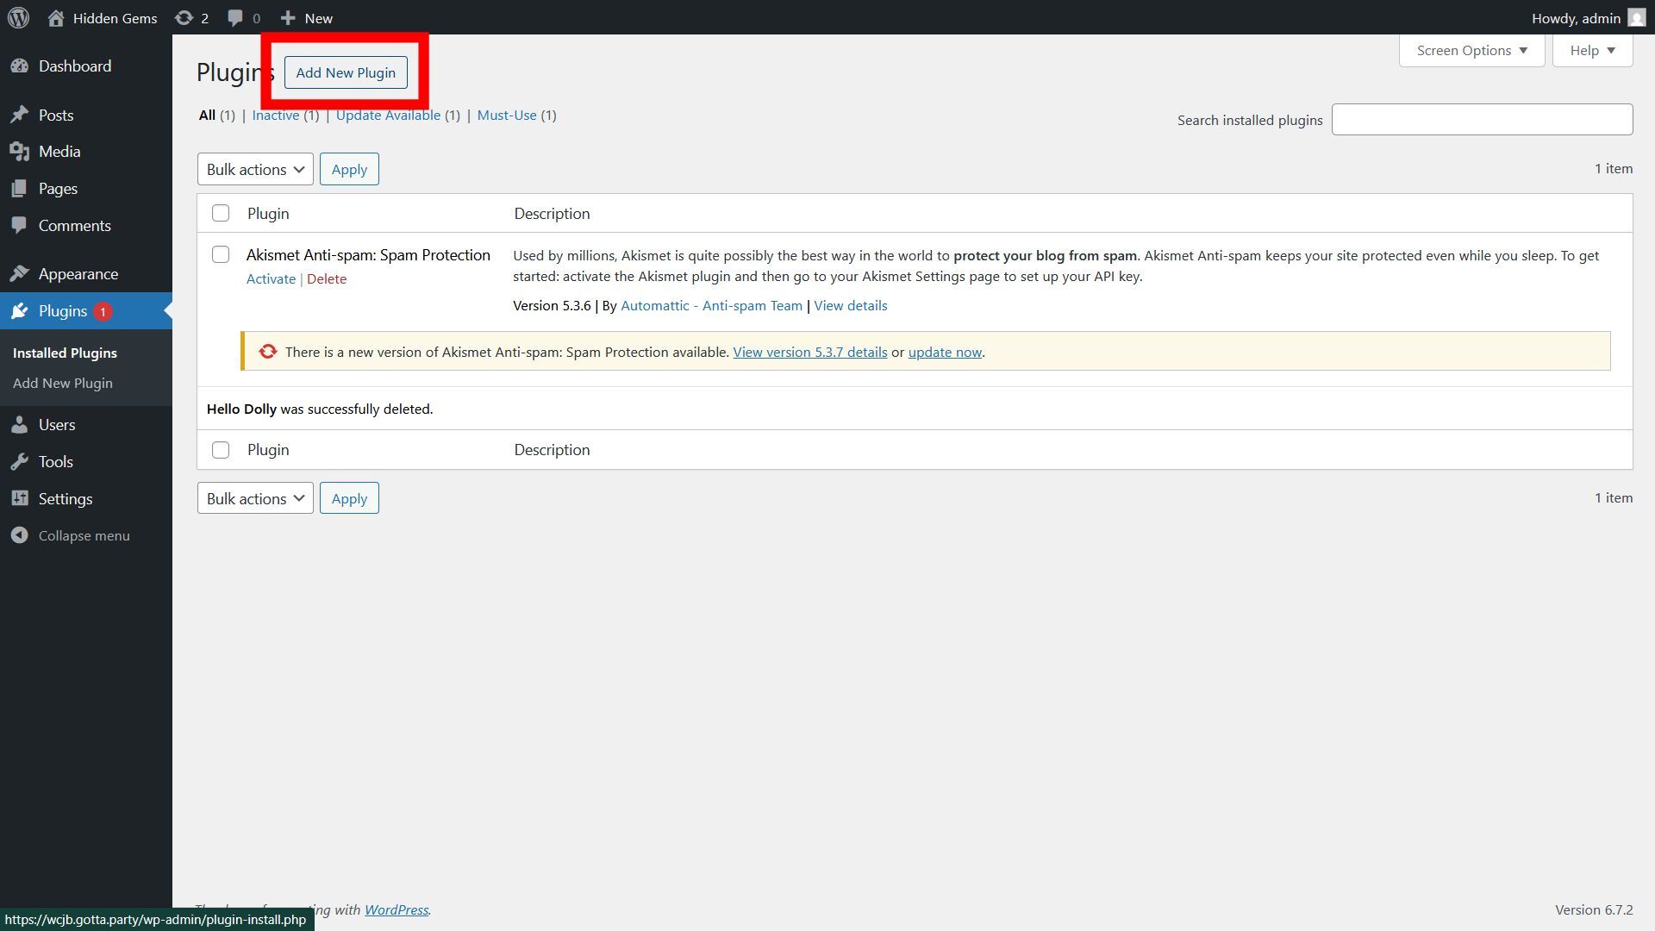Open View version 5.3.7 details link
The image size is (1655, 931).
[810, 353]
